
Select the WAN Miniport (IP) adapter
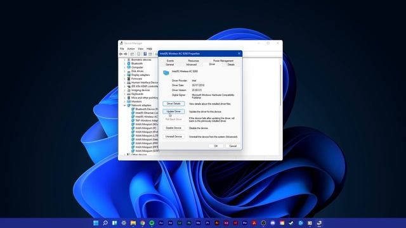144,128
